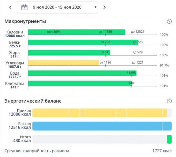Go to the next week with the right arrow
Viewport: 176px width, 157px height.
105,7
